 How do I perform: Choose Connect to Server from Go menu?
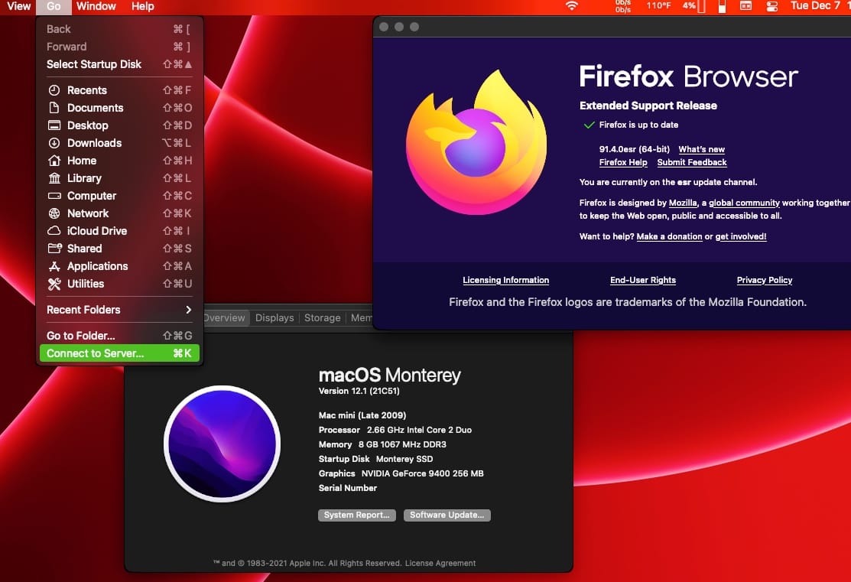(119, 353)
